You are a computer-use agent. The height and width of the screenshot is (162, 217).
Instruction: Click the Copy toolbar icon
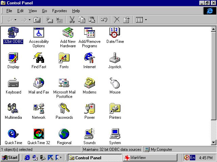82,20
